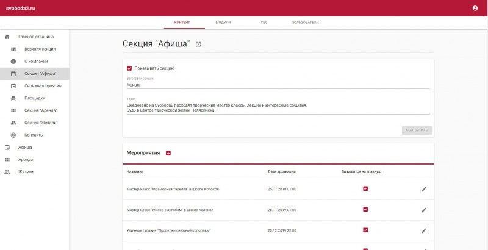Viewport: 488px width, 250px height.
Task: Open Секция "Жители" in sidebar
Action: pos(35,123)
